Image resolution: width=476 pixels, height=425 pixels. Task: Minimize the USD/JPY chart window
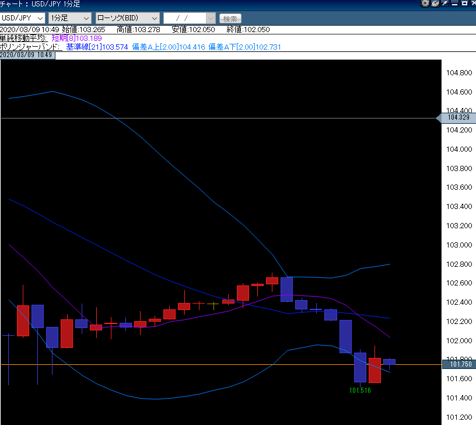coord(454,4)
